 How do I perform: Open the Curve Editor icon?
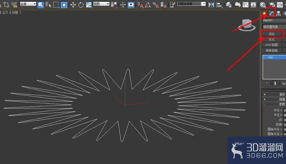point(246,5)
